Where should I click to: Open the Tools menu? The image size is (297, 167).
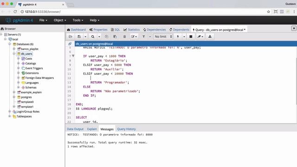click(78, 20)
